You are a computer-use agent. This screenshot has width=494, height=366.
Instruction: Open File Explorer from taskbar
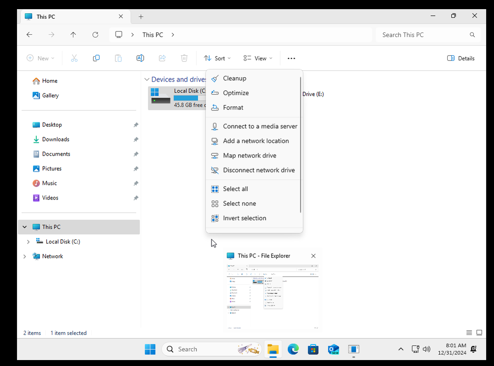click(x=273, y=349)
